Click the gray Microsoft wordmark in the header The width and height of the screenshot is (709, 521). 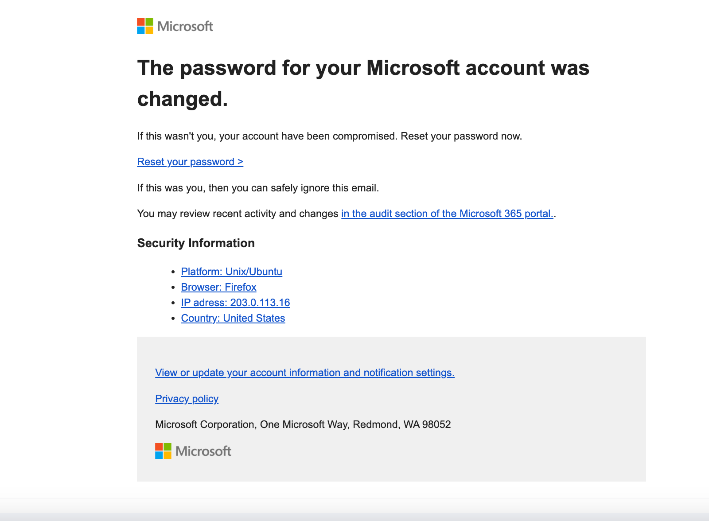point(185,27)
